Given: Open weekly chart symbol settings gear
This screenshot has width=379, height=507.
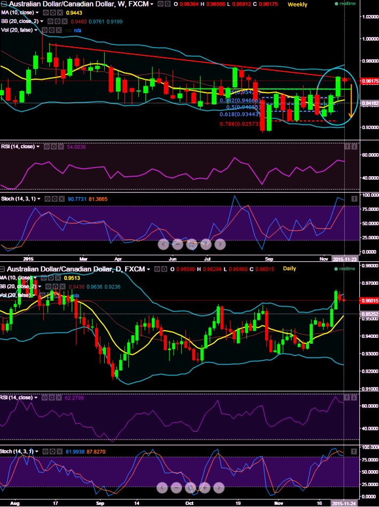Looking at the screenshot, I should 167,4.
